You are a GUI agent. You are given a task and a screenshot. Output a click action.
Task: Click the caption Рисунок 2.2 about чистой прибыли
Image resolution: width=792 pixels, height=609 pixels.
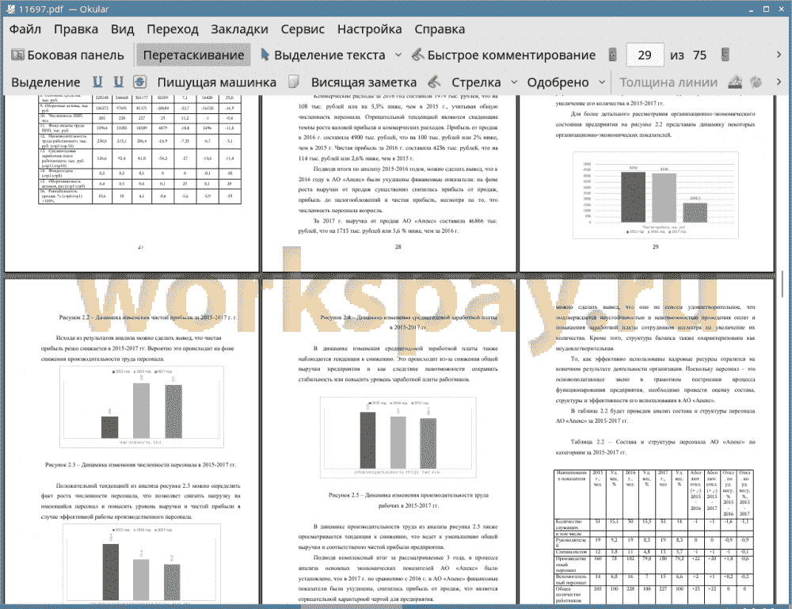click(147, 317)
